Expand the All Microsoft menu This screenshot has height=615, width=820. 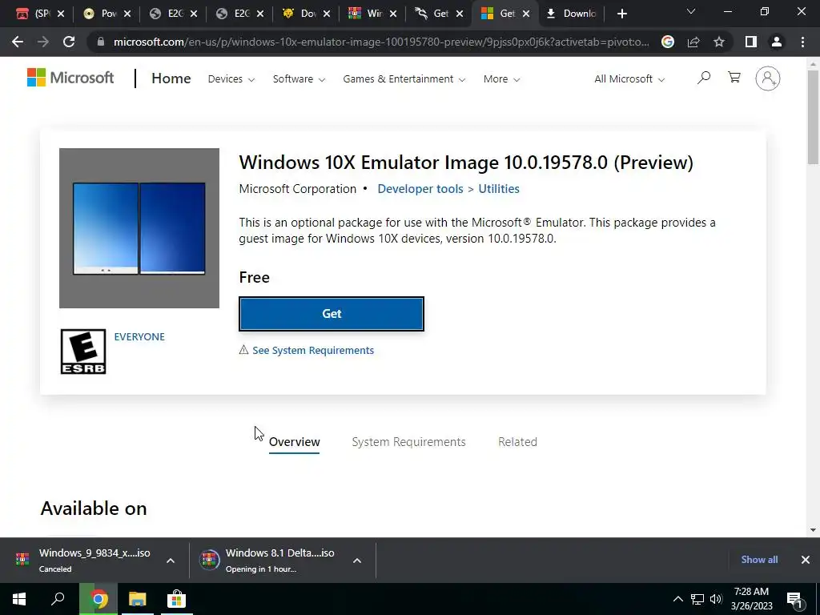point(629,79)
